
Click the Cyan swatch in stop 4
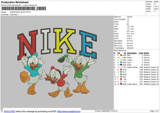point(121,62)
